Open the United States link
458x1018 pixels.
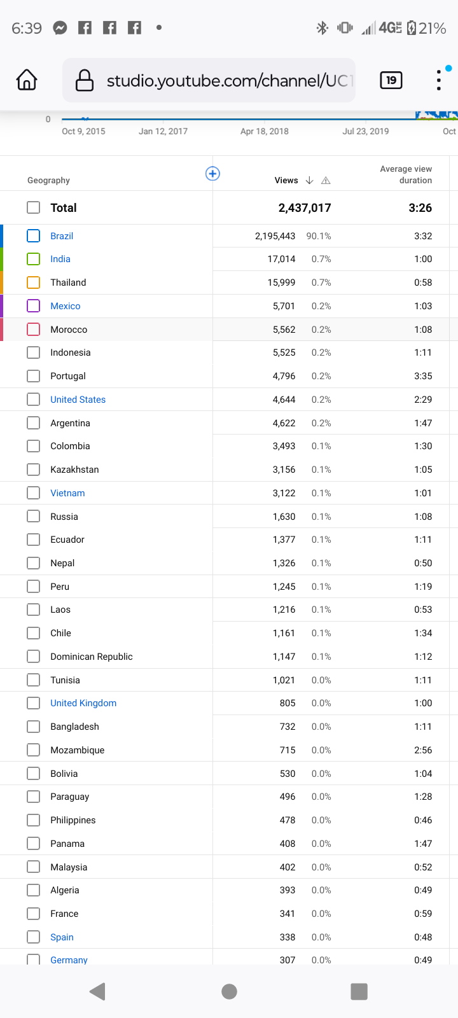pos(78,400)
